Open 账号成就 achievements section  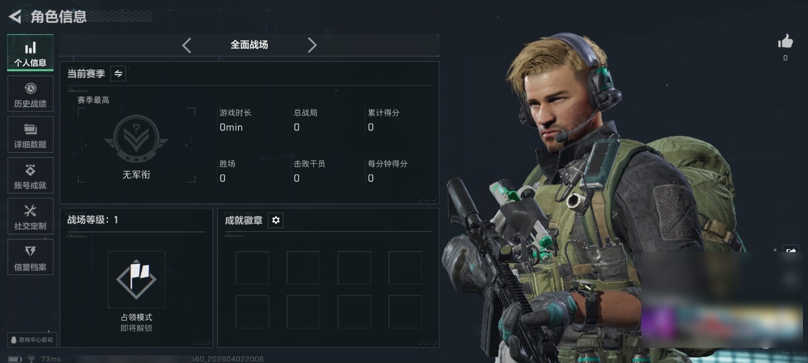[30, 175]
